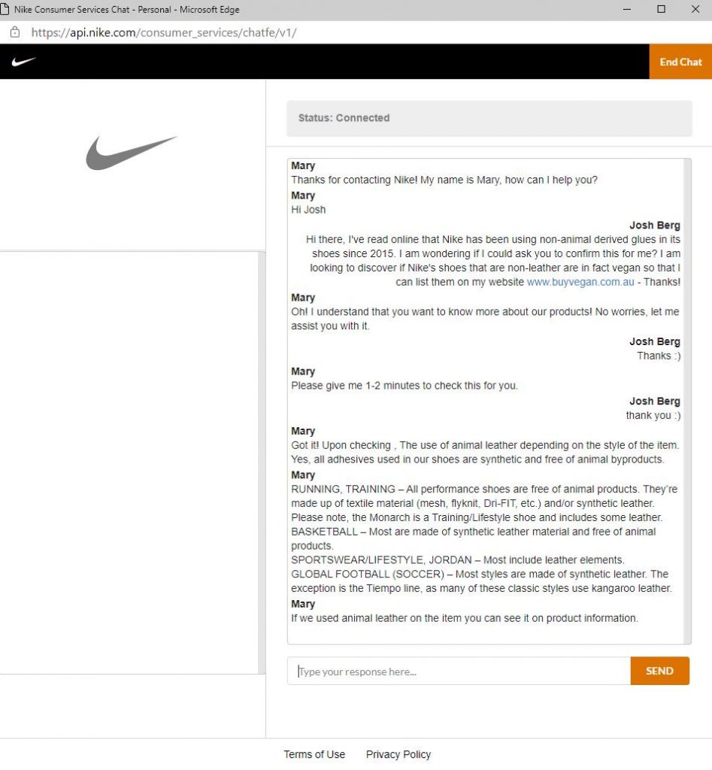Click the page icon in title bar
712x770 pixels.
pos(5,10)
